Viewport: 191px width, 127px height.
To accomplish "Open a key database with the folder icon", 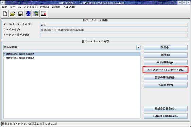I will [x=13, y=14].
